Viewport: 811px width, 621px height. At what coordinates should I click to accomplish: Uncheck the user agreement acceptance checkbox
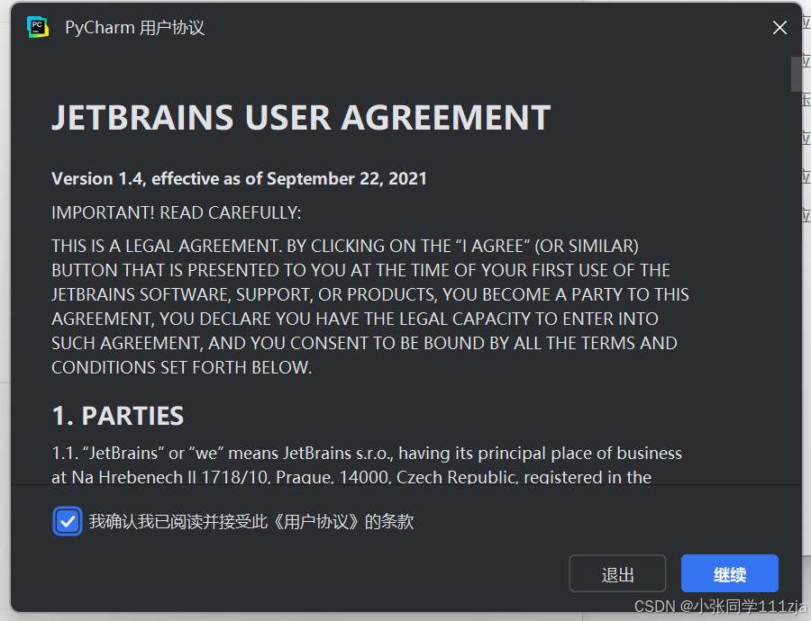[x=68, y=521]
